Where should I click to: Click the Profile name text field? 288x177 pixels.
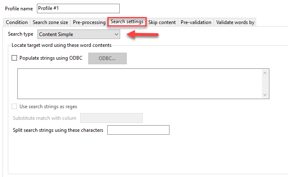pos(78,8)
